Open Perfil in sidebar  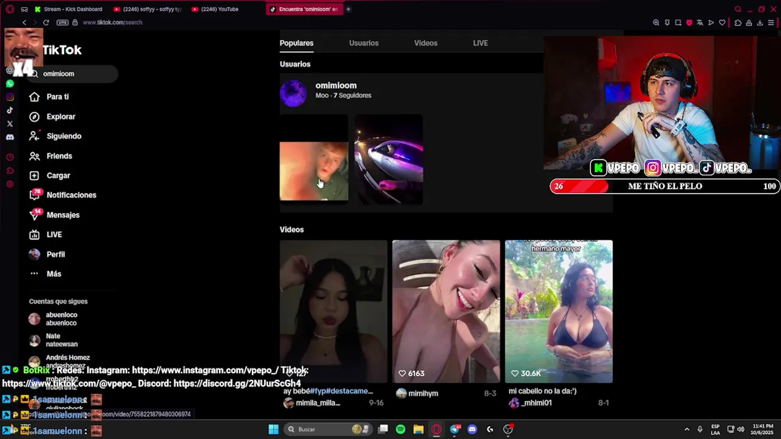56,254
